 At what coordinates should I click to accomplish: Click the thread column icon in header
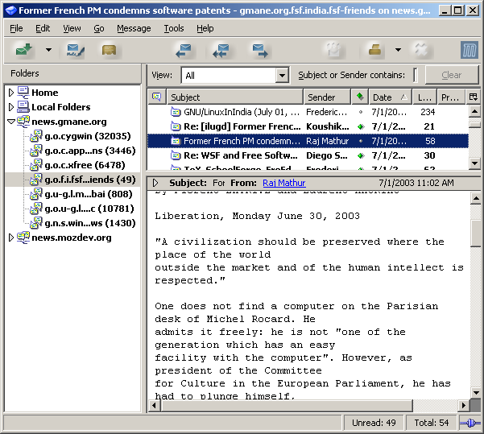tap(156, 97)
